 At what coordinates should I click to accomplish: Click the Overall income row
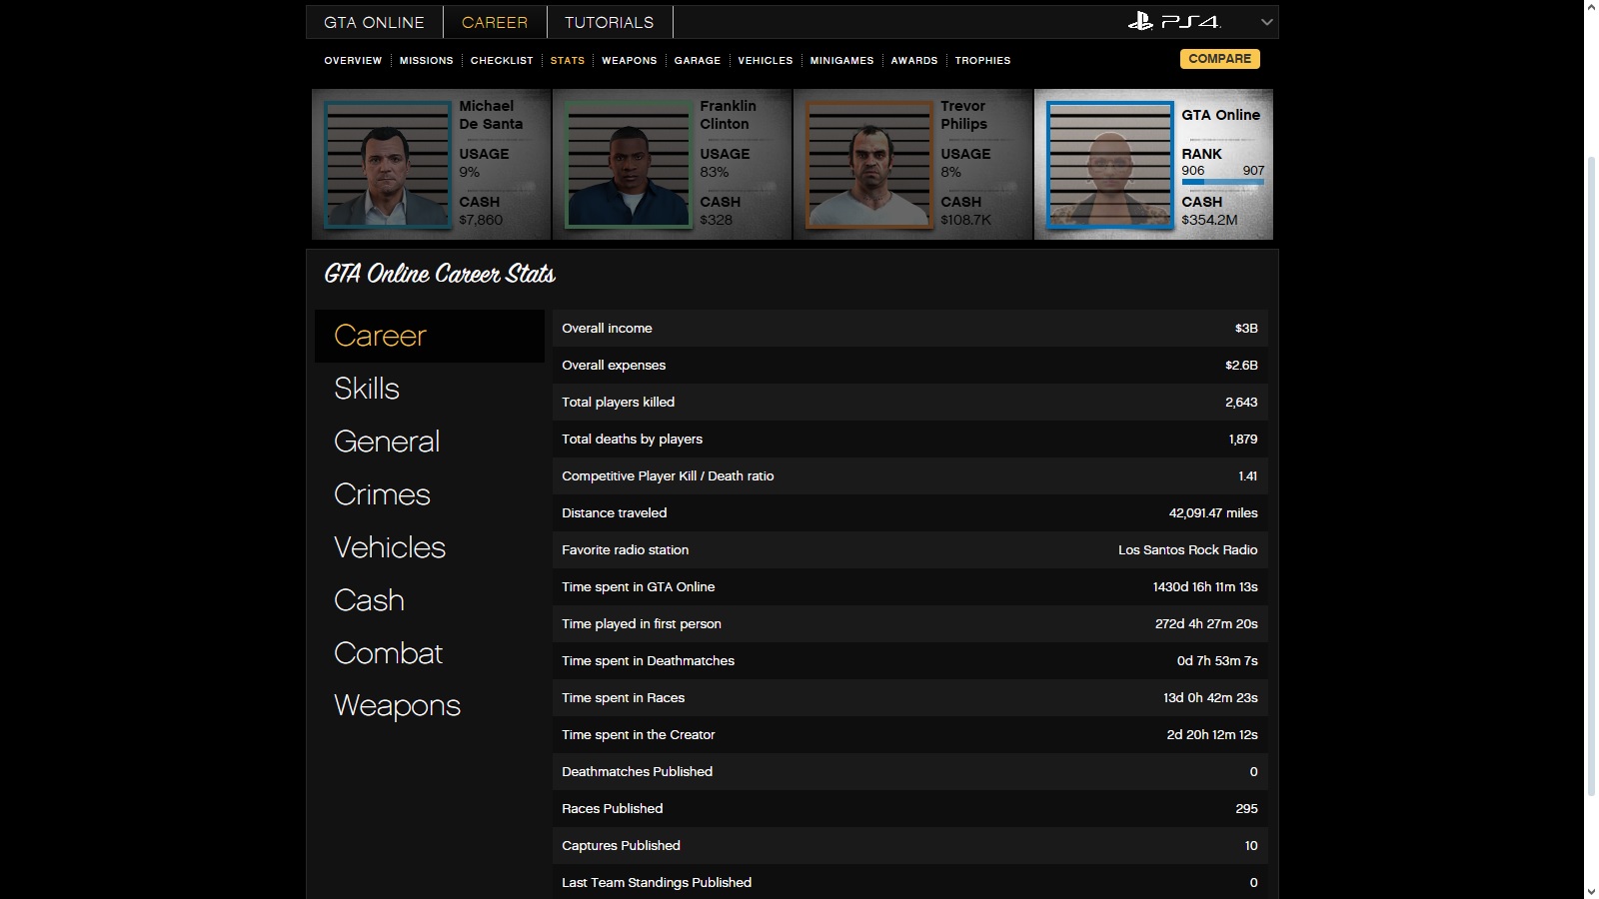click(909, 329)
